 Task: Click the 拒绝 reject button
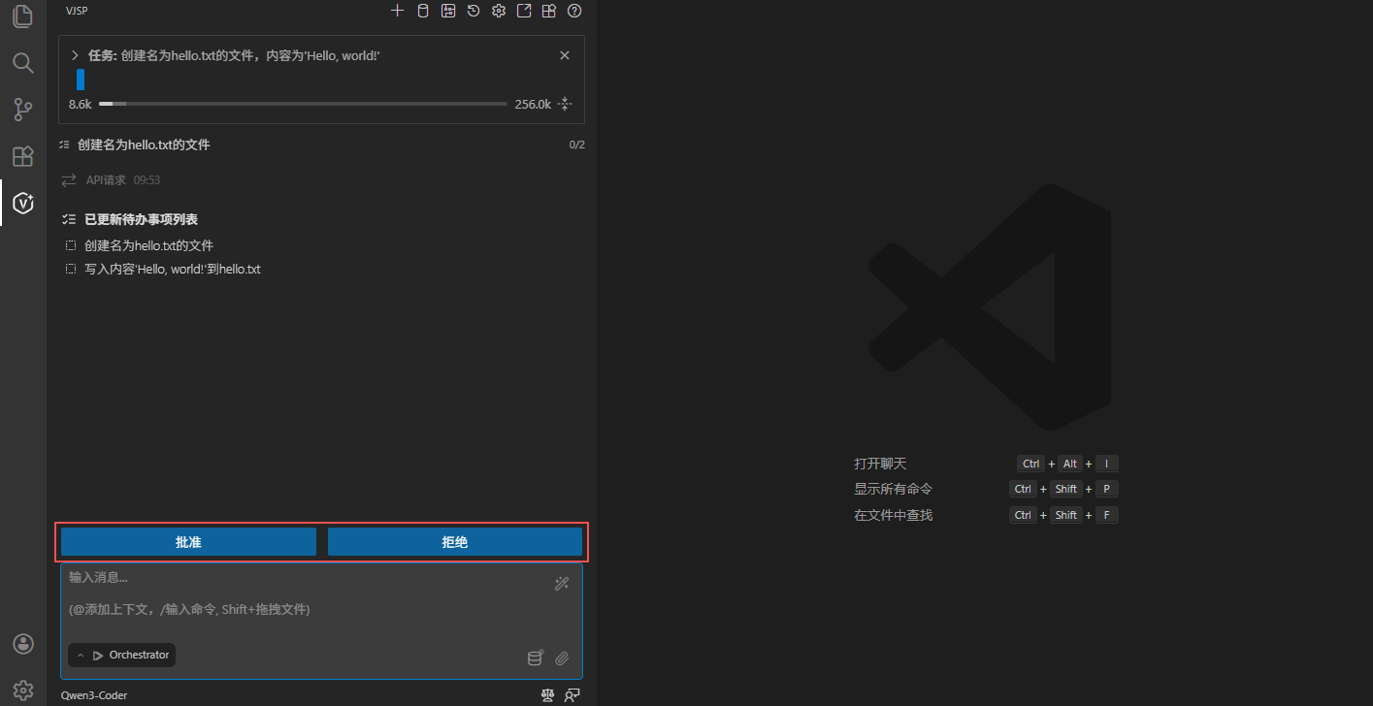click(x=454, y=542)
